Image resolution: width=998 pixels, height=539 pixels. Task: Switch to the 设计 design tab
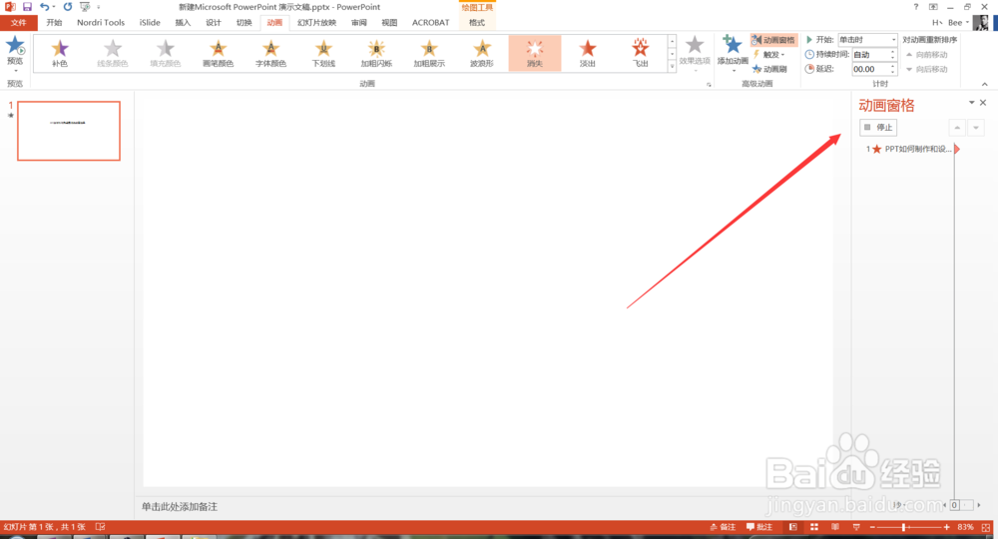(x=214, y=22)
